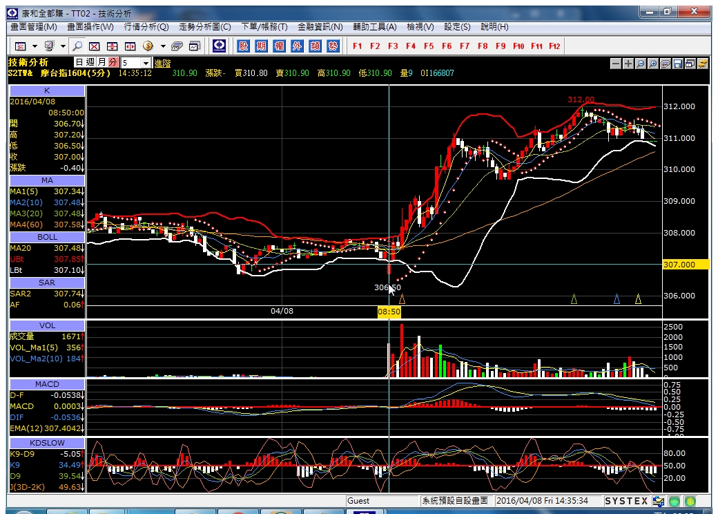Expand the arrow next to the monitor icon
Screen dimensions: 718x514
(64, 46)
